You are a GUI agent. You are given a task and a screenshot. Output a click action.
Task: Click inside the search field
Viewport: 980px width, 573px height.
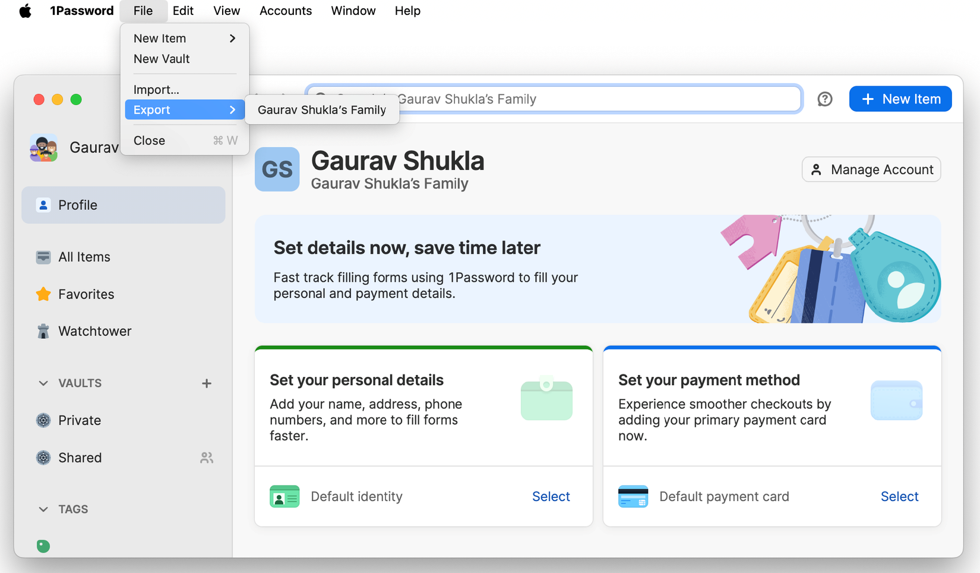click(594, 99)
